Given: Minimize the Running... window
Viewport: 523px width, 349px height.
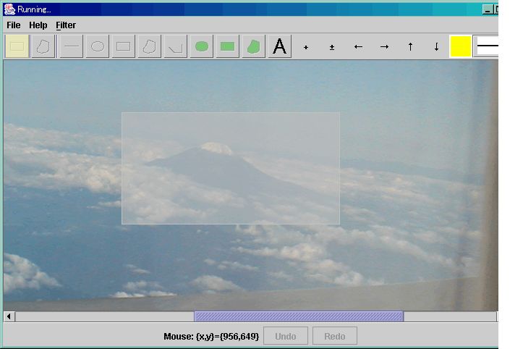Looking at the screenshot, I should click(x=488, y=9).
